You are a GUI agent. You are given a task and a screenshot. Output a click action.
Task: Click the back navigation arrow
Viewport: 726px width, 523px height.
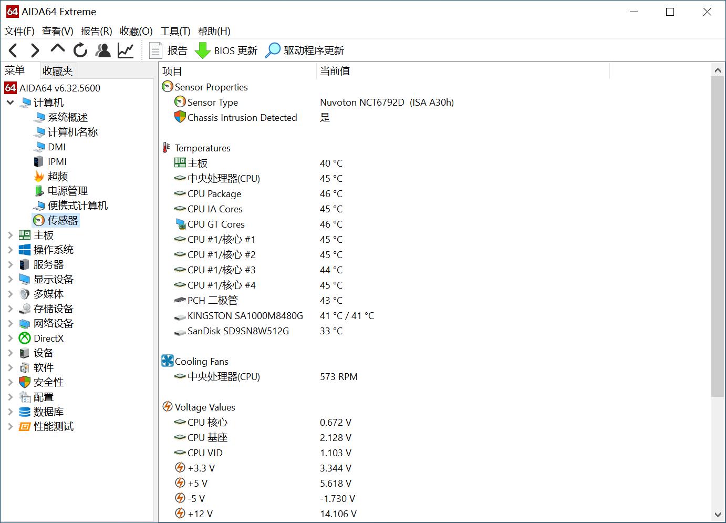coord(13,50)
